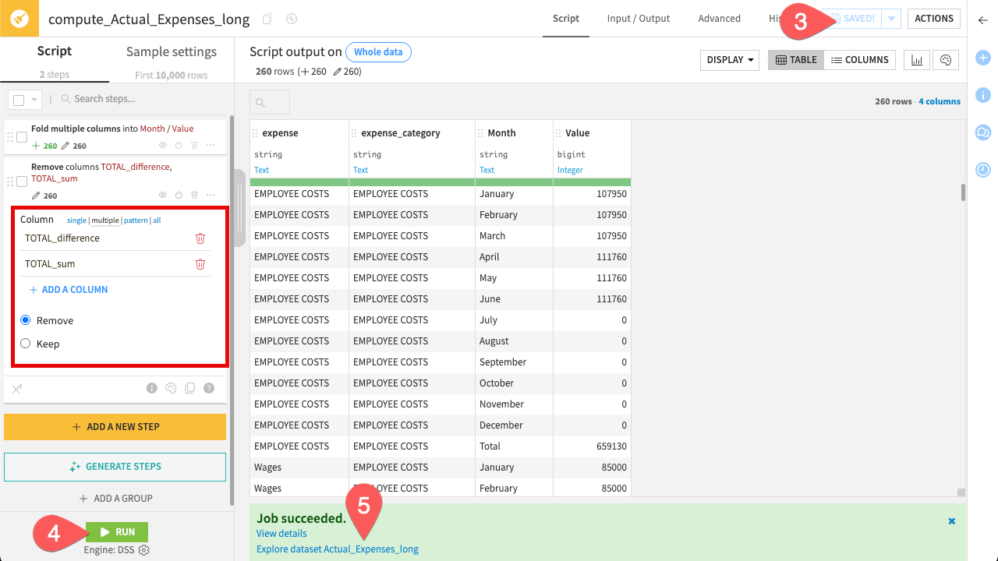
Task: Open more options for Remove columns step
Action: (209, 195)
